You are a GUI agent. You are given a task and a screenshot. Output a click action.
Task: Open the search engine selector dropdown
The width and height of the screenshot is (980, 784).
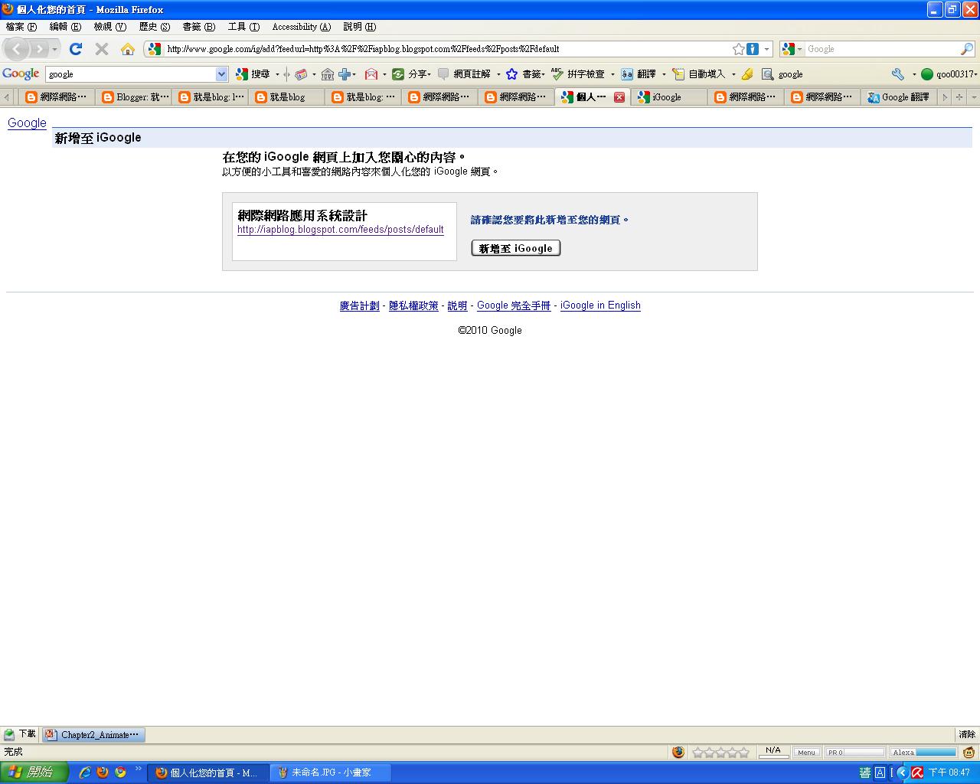(790, 49)
